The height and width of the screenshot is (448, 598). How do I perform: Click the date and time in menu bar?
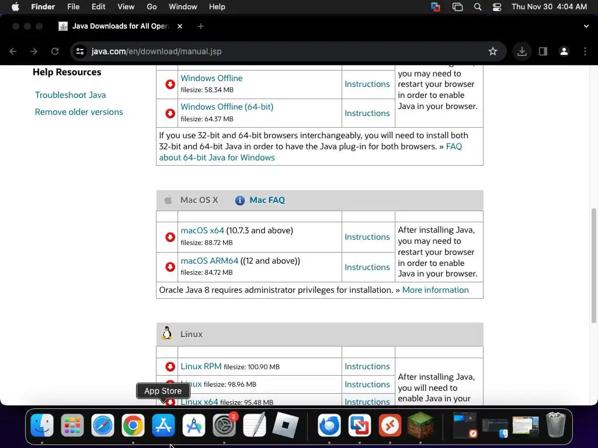pos(549,7)
